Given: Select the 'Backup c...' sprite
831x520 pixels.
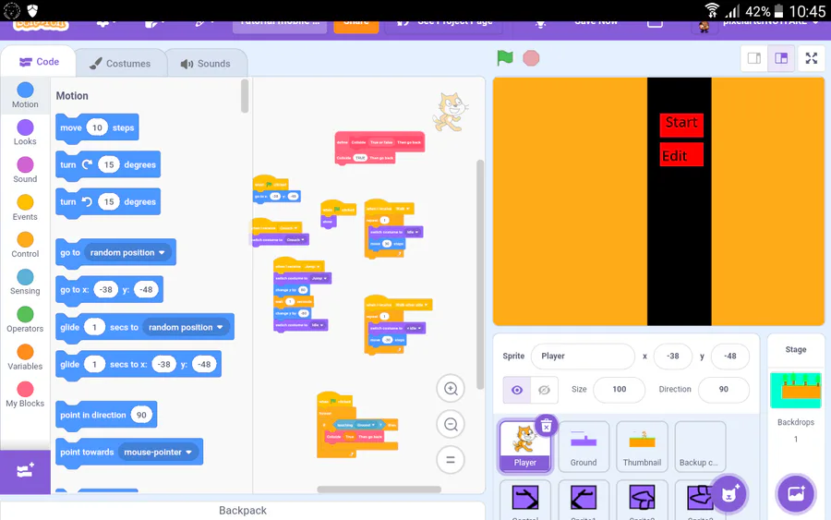Looking at the screenshot, I should pyautogui.click(x=700, y=446).
